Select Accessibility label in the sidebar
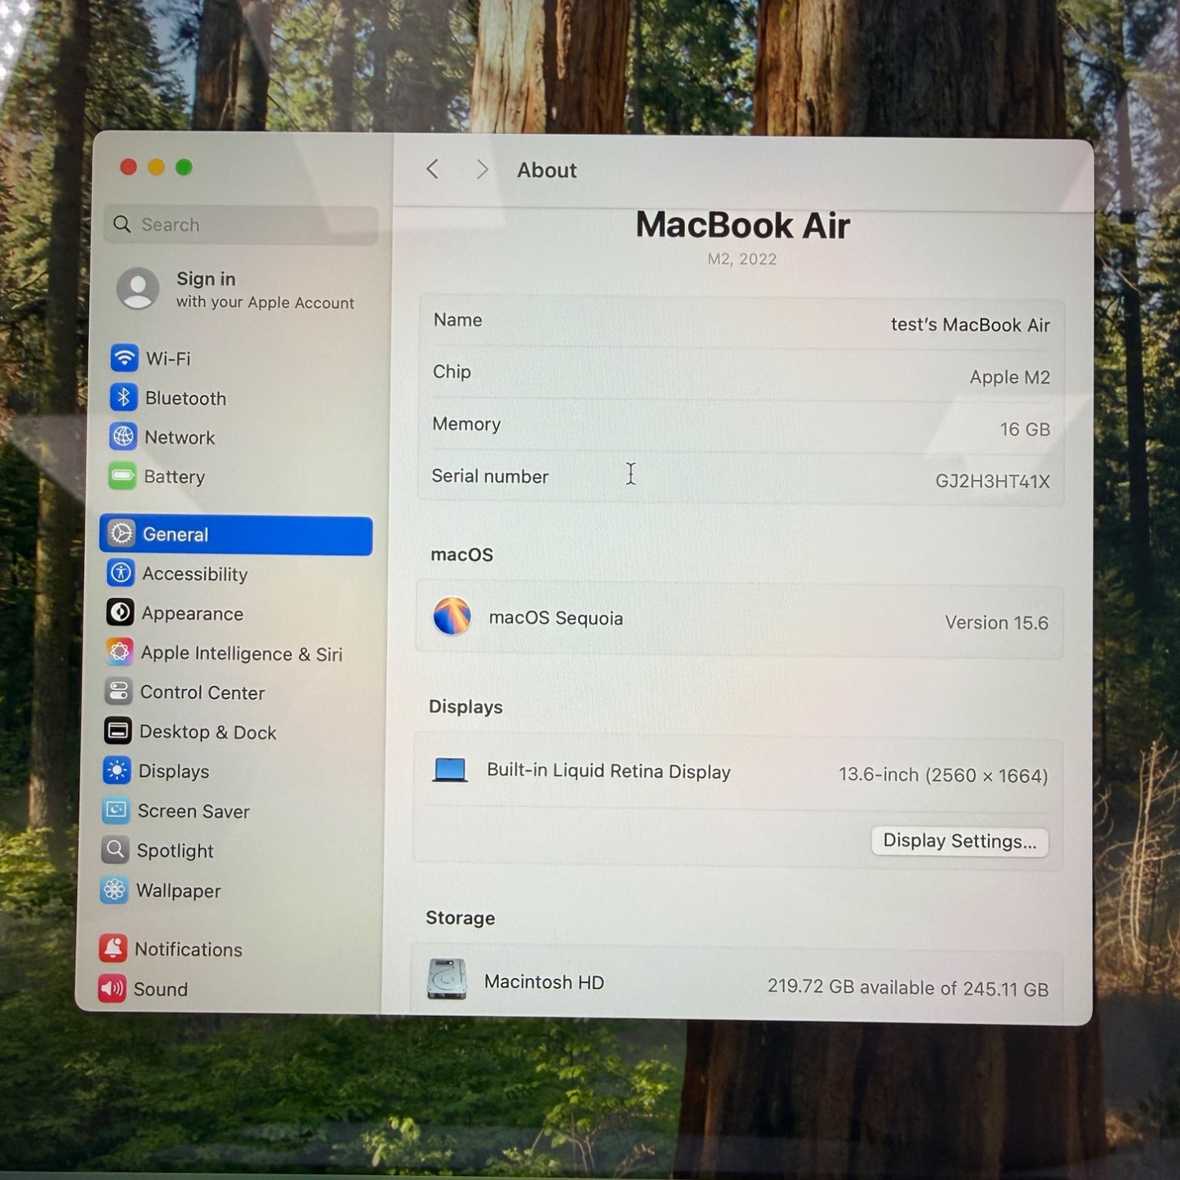 point(194,574)
